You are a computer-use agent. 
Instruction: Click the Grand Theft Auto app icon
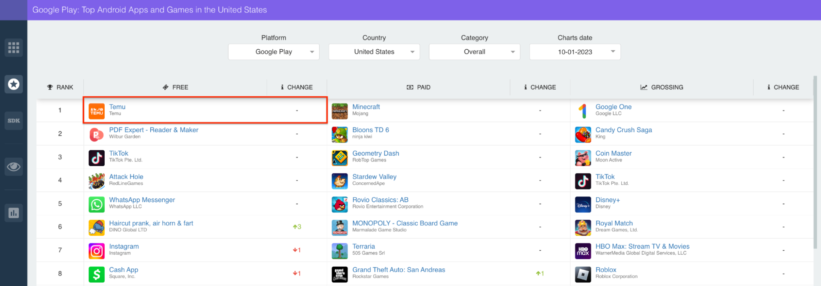click(340, 274)
